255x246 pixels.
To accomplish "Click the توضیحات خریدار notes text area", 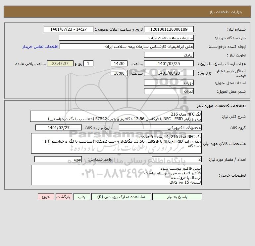I will [x=116, y=175].
